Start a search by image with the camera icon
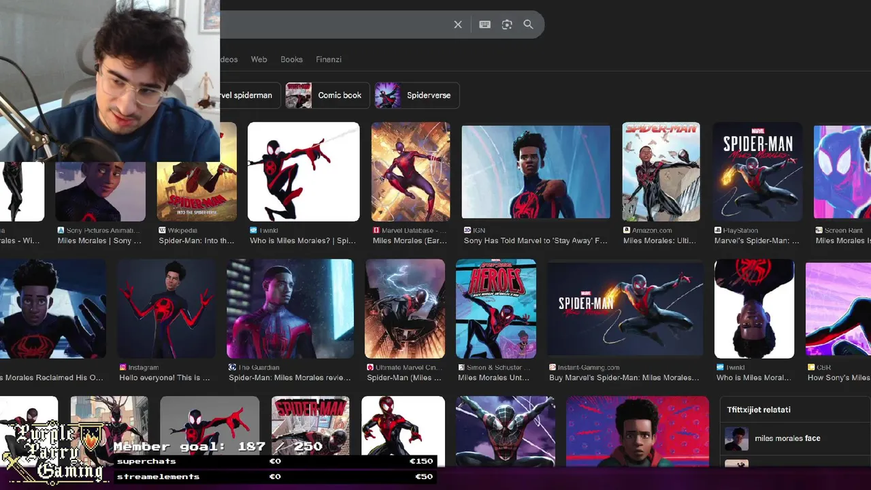This screenshot has height=490, width=871. 507,24
